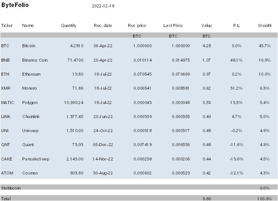Select the ATOM ticker cell

click(x=7, y=173)
